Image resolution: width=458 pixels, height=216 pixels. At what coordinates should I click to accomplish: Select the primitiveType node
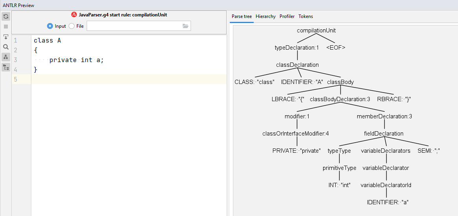coord(340,168)
